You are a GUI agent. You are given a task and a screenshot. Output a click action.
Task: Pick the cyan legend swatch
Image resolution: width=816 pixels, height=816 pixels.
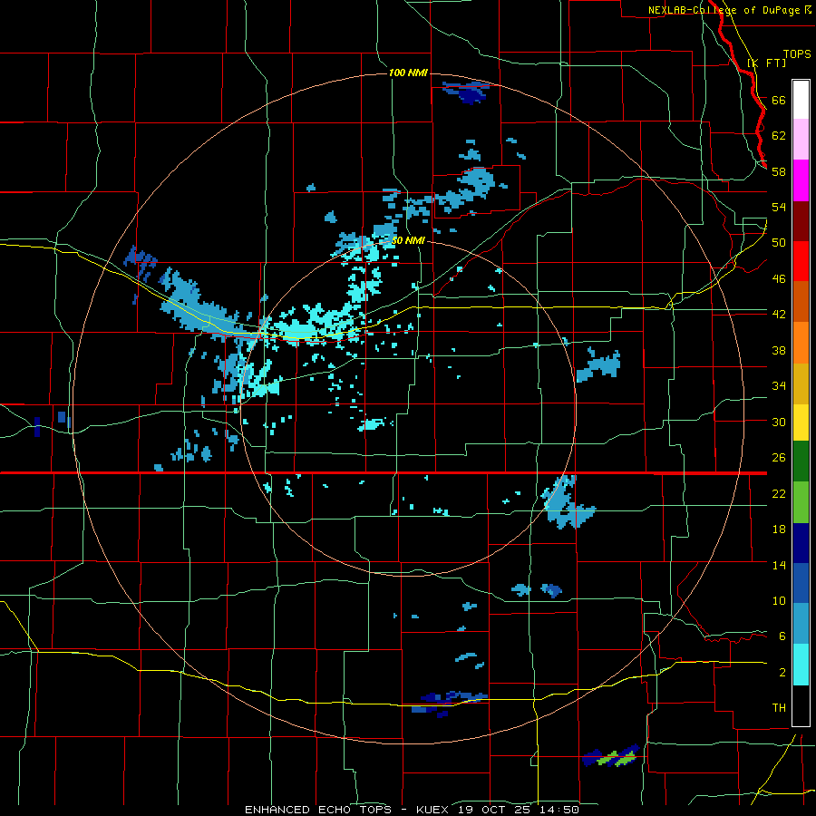[x=801, y=665]
